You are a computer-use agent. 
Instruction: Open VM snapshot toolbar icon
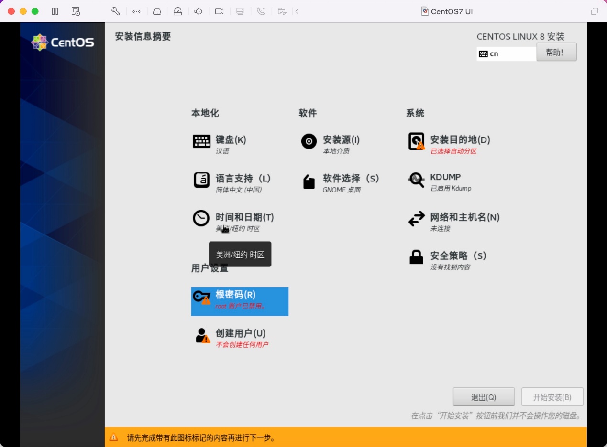point(76,11)
